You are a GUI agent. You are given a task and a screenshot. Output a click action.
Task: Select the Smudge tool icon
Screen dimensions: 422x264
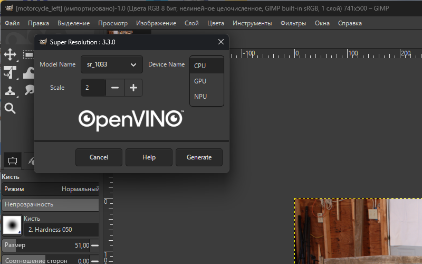tap(29, 90)
